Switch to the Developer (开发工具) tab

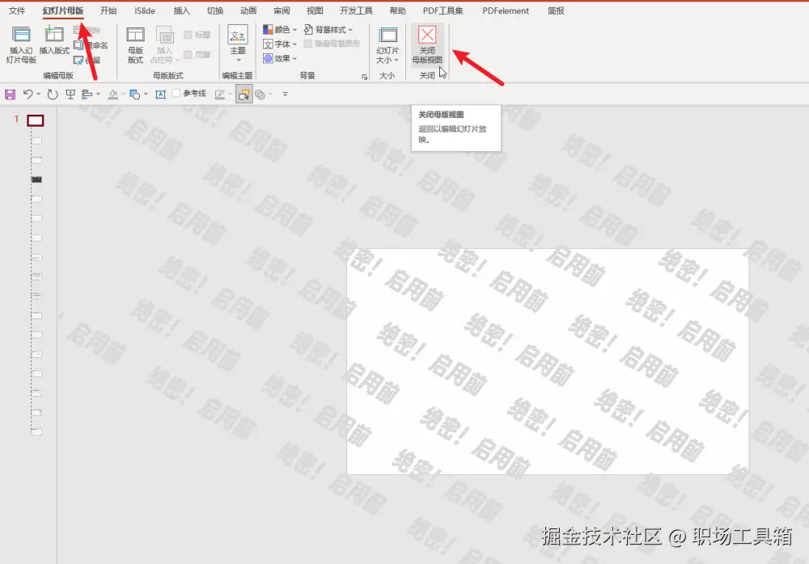(x=356, y=11)
